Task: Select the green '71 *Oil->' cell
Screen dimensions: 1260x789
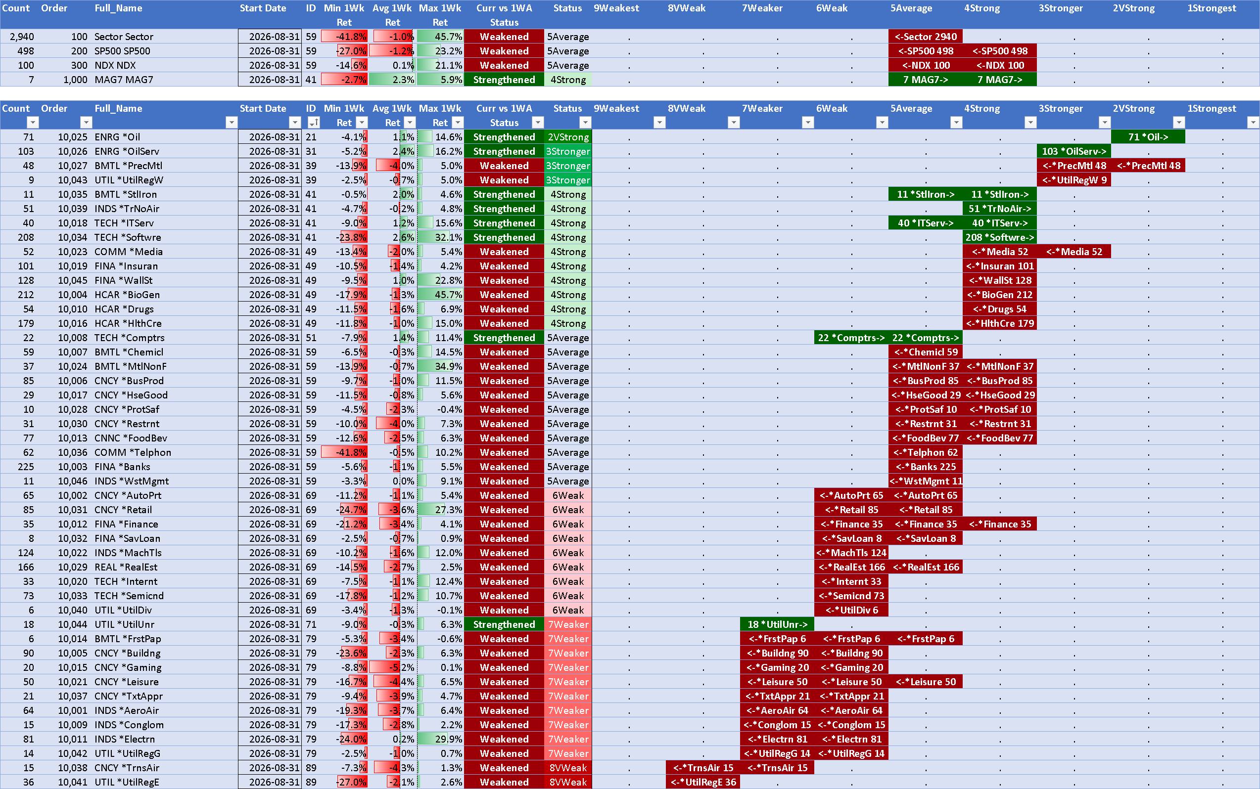Action: click(x=1148, y=137)
